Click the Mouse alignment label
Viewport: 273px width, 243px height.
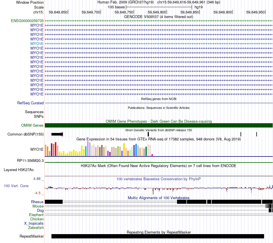pyautogui.click(x=38, y=206)
